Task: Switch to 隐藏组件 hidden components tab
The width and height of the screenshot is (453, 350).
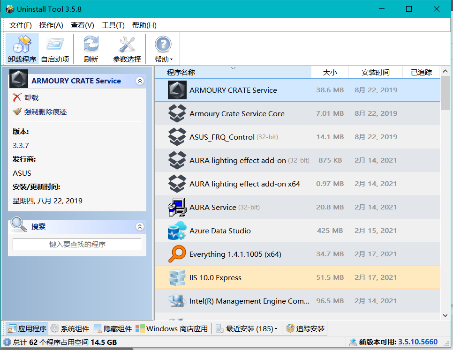Action: point(113,328)
